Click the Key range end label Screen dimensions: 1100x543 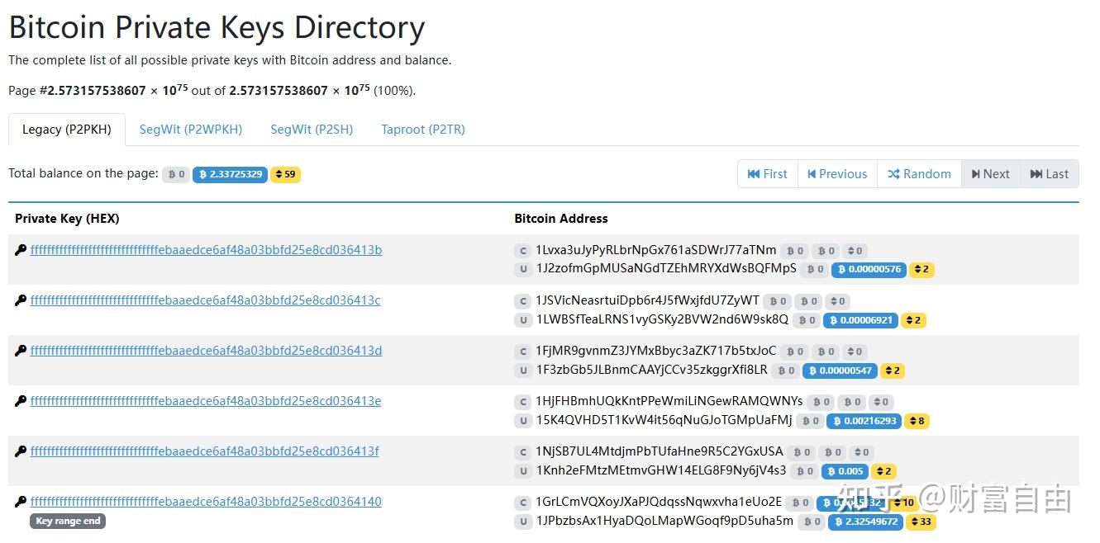(x=68, y=521)
